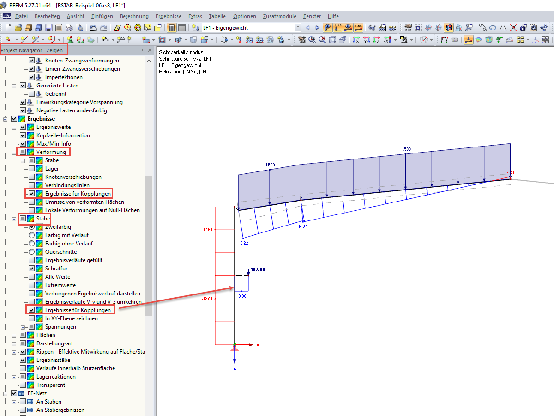Toggle Negative Lasten andersfarbig checkbox

click(23, 110)
